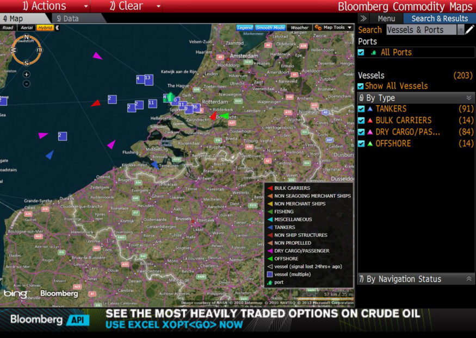This screenshot has height=338, width=476.
Task: Click the Bing logo on the map
Action: click(x=16, y=294)
